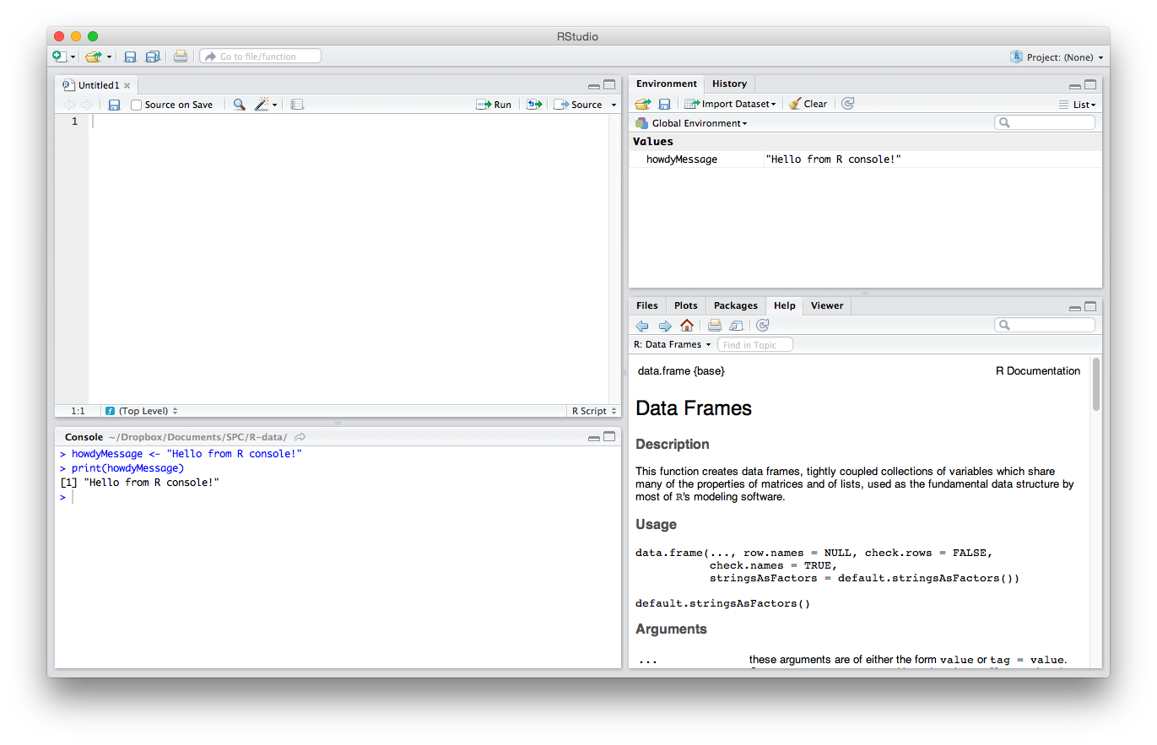1157x745 pixels.
Task: Switch to the Environment tab
Action: pos(667,84)
